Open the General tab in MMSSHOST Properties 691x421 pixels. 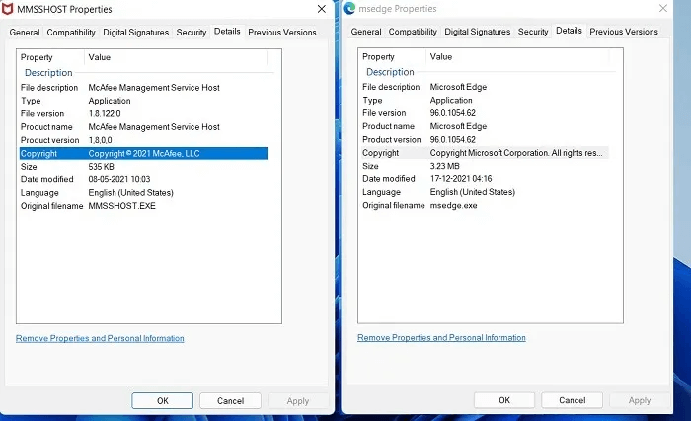point(24,32)
